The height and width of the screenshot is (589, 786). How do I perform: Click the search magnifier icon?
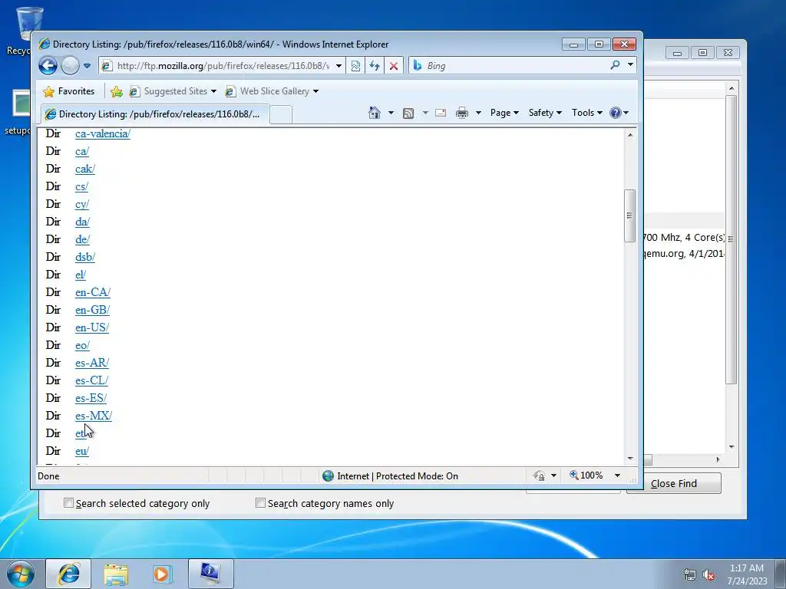pos(616,65)
